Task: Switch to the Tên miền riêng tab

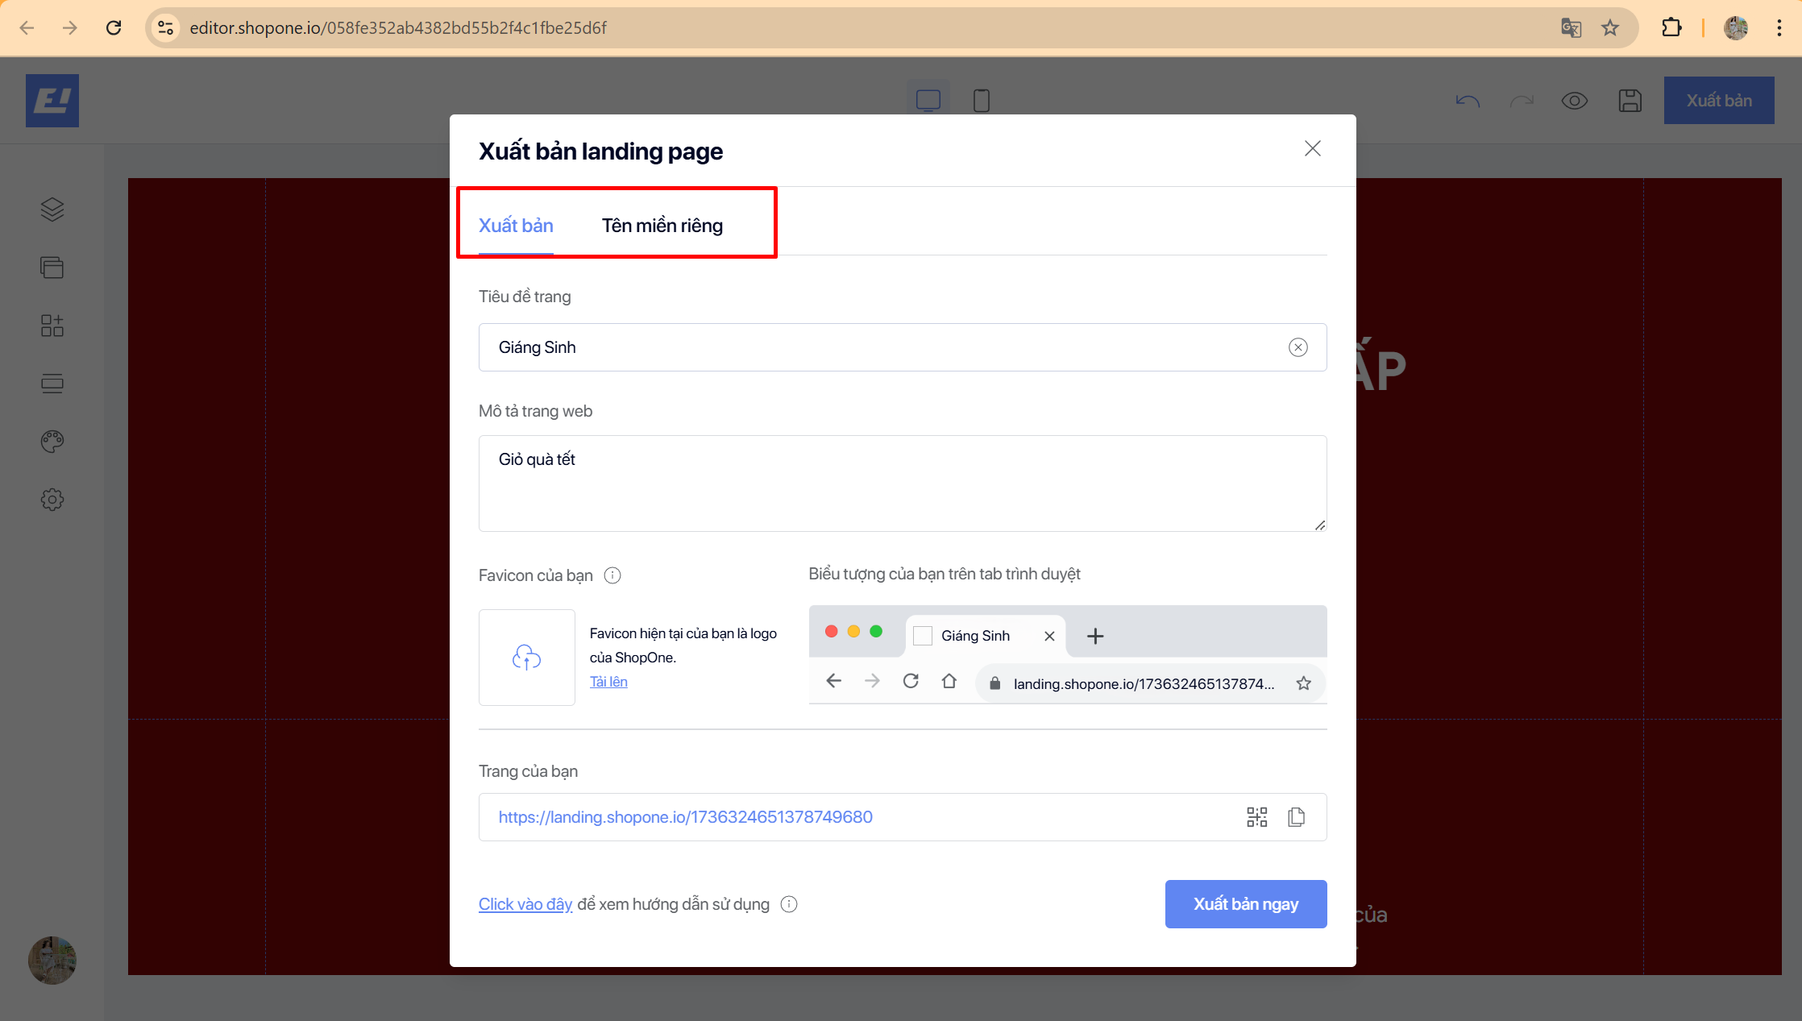Action: tap(662, 226)
